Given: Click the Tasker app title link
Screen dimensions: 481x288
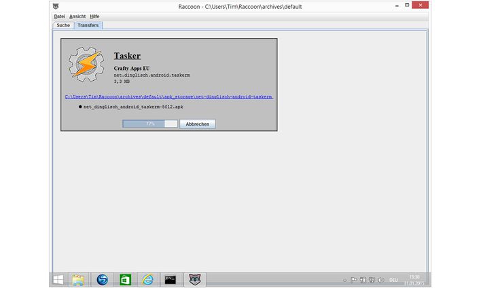Looking at the screenshot, I should click(127, 56).
